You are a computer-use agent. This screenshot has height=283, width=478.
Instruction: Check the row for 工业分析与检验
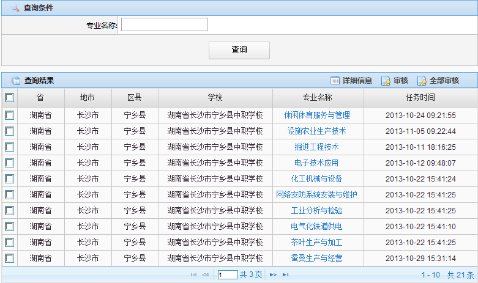9,211
